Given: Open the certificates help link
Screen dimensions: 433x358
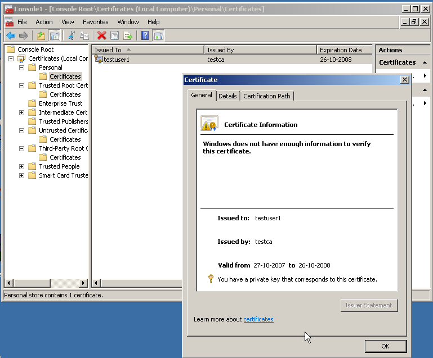Looking at the screenshot, I should pos(258,319).
